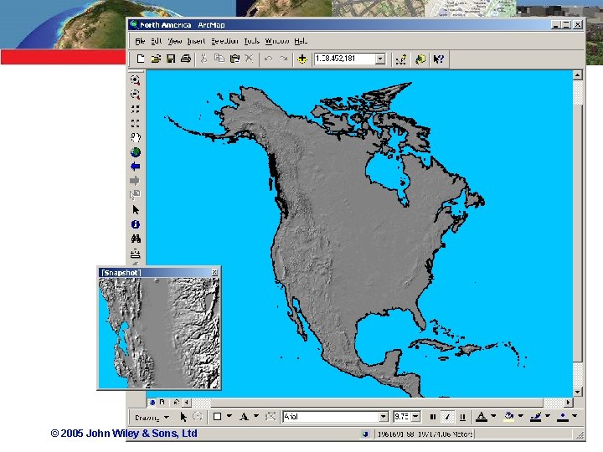Screen dimensions: 603x452
Task: Open the Tools menu
Action: (252, 41)
